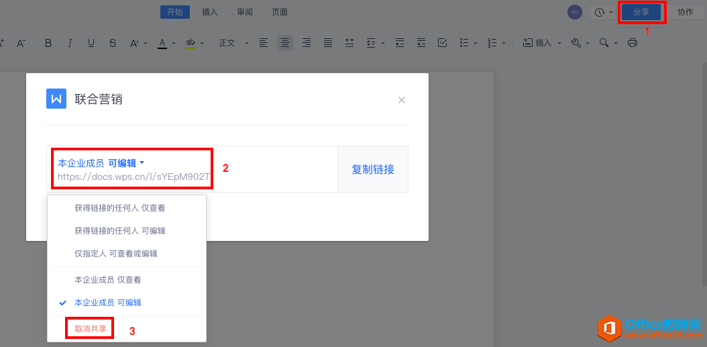Image resolution: width=707 pixels, height=347 pixels.
Task: Decrease the paragraph indent
Action: pyautogui.click(x=400, y=43)
